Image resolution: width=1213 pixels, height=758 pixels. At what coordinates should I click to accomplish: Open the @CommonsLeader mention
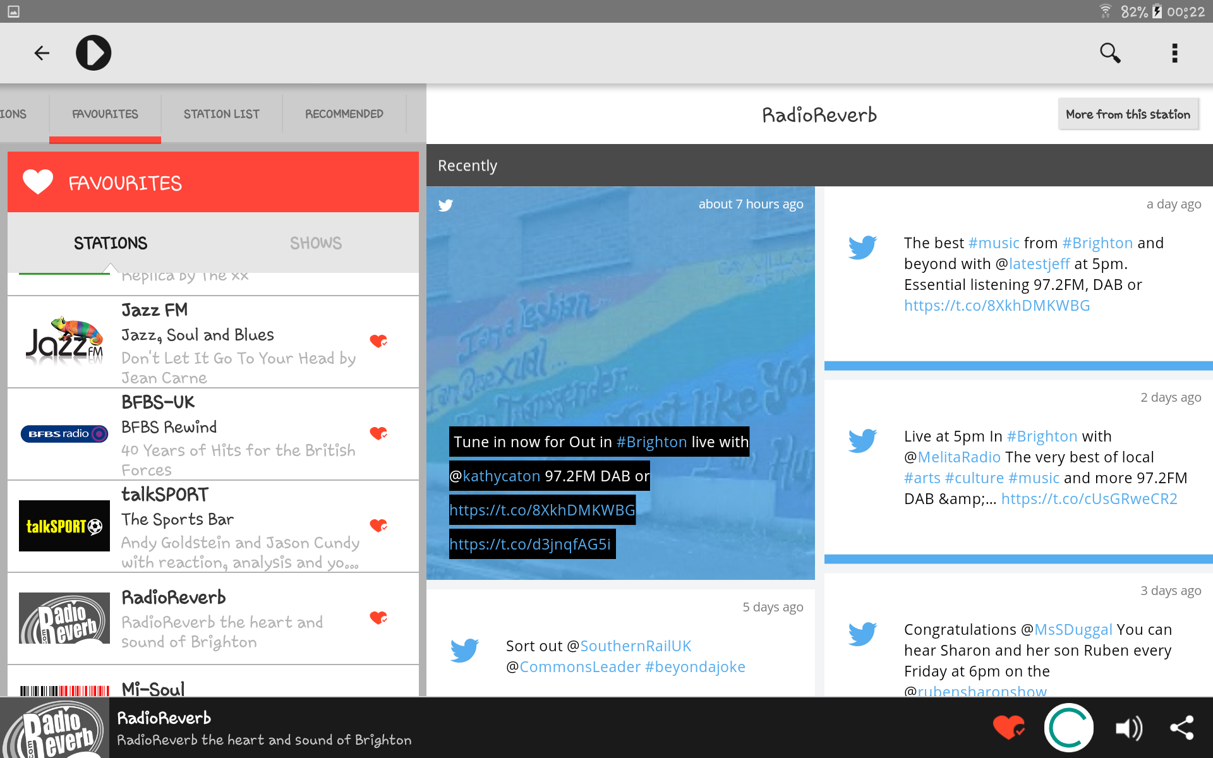pyautogui.click(x=574, y=667)
